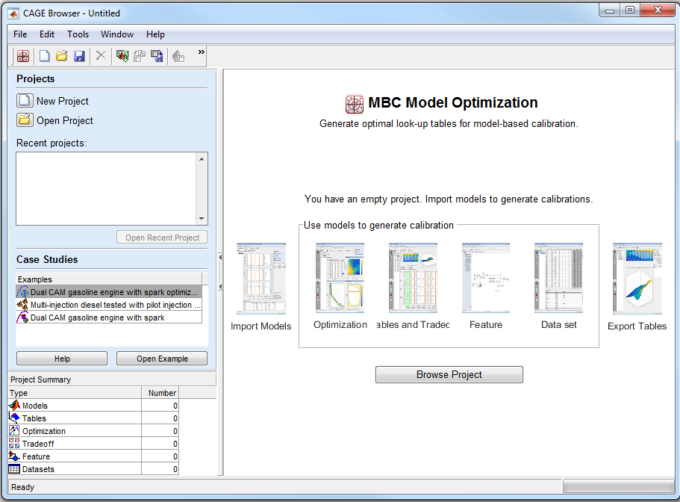Click the 'Tradeoff' row label
The width and height of the screenshot is (680, 502).
click(x=38, y=444)
